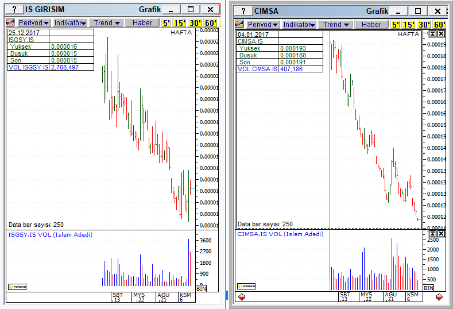
Task: Click date 25.12.2017 in IS GIRISIM table
Action: 24,33
